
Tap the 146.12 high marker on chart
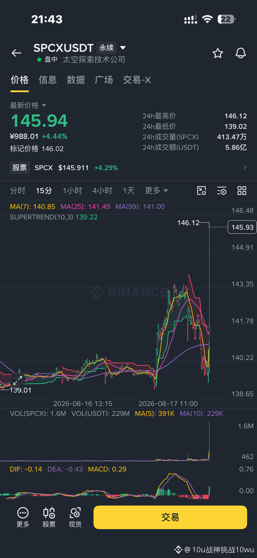click(x=188, y=223)
